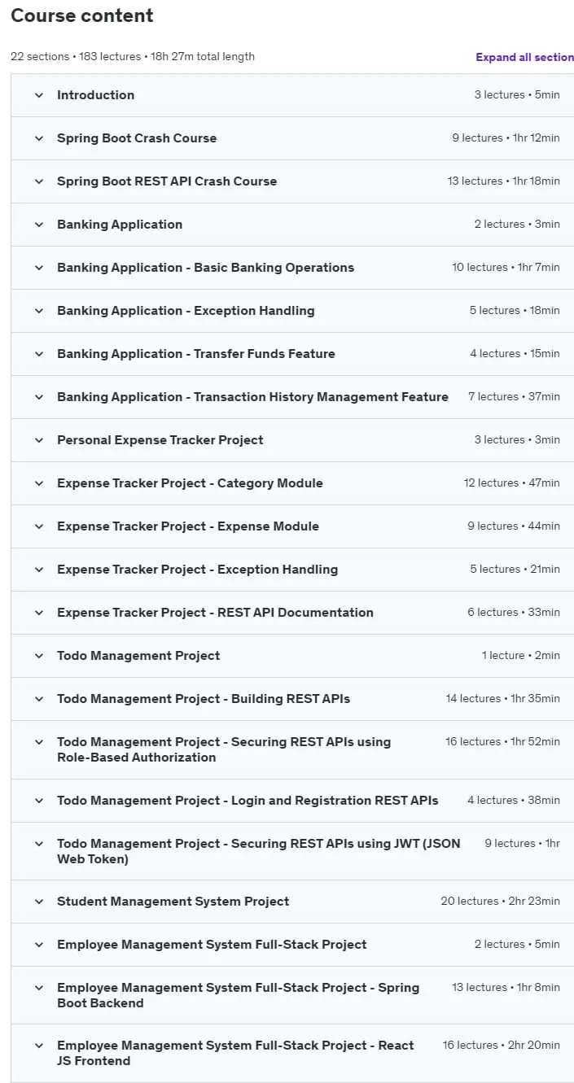Open Employee Management System React JS Frontend section

tap(235, 1053)
